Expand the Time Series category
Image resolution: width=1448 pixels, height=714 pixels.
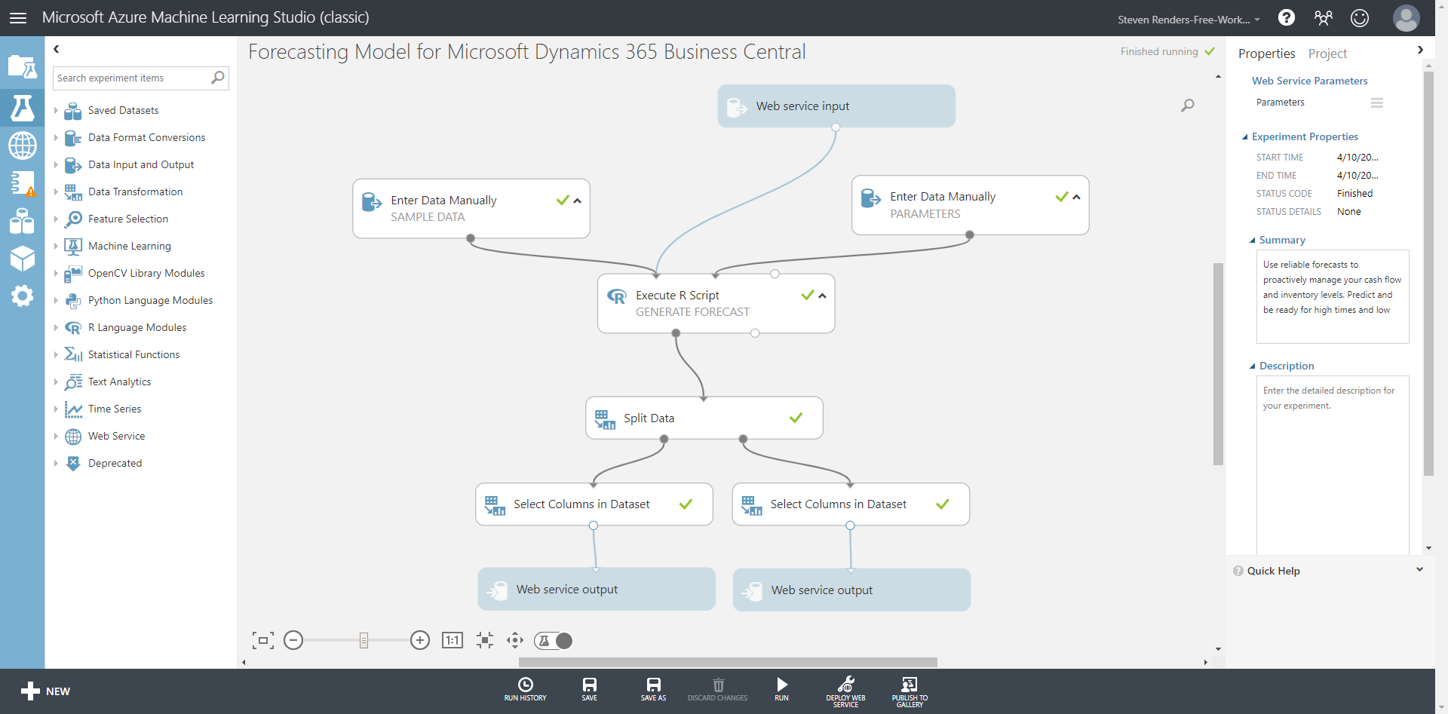(x=56, y=409)
